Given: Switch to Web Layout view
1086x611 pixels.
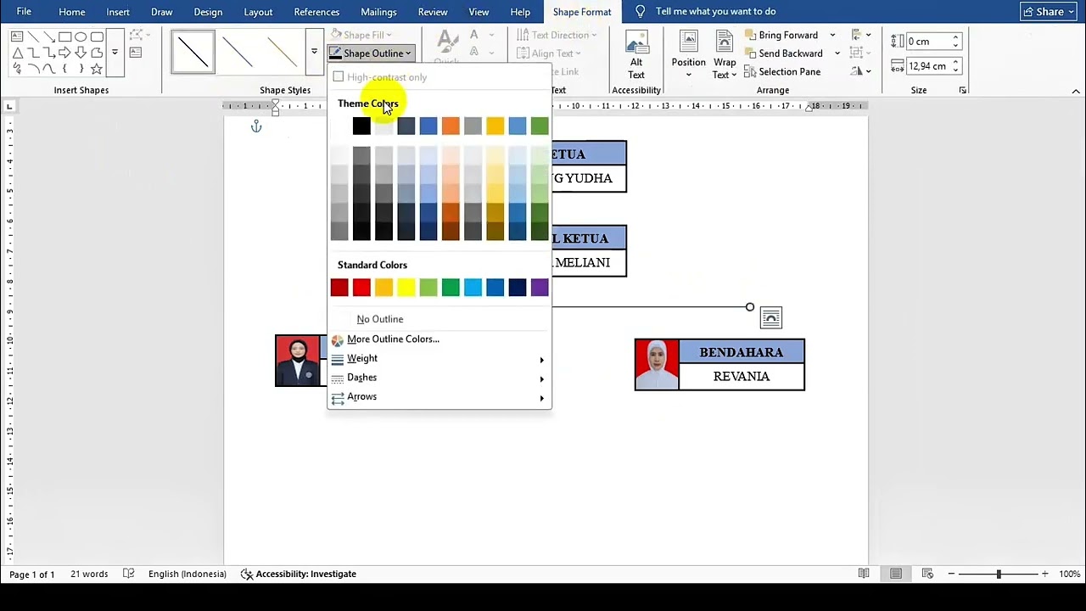Looking at the screenshot, I should click(x=927, y=574).
